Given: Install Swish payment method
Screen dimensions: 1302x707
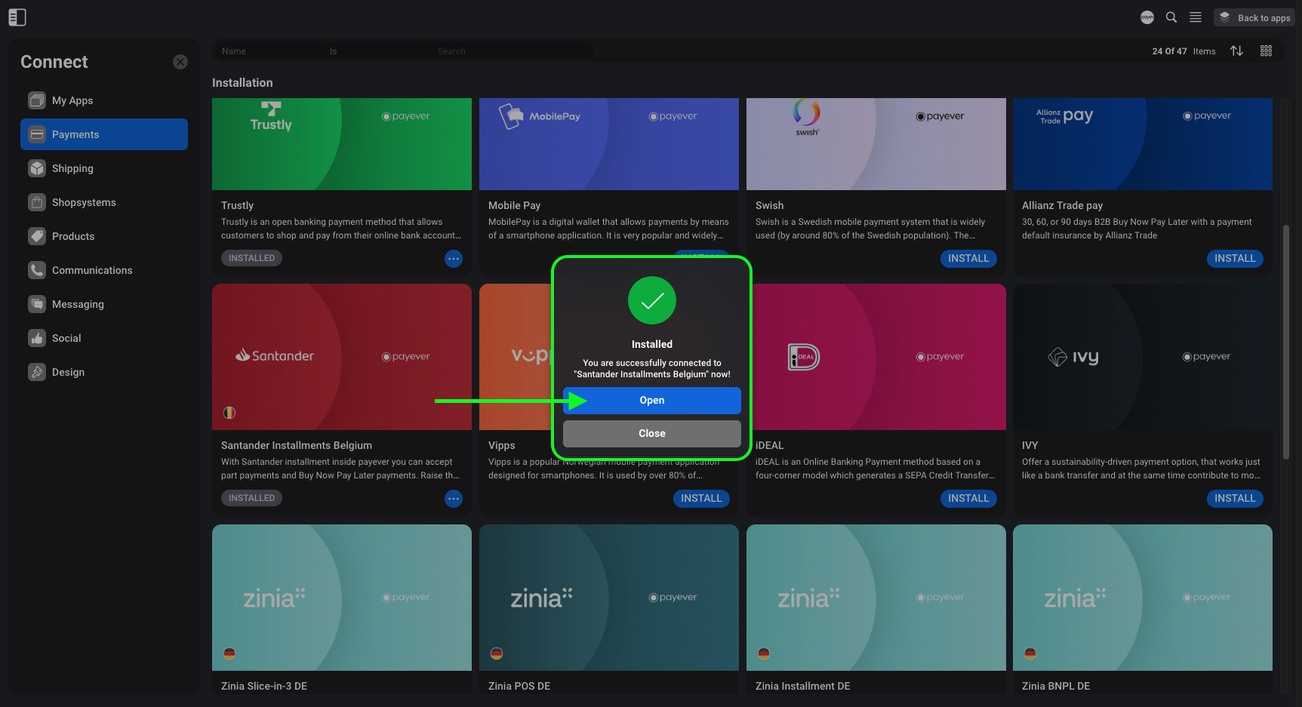Looking at the screenshot, I should [x=968, y=259].
